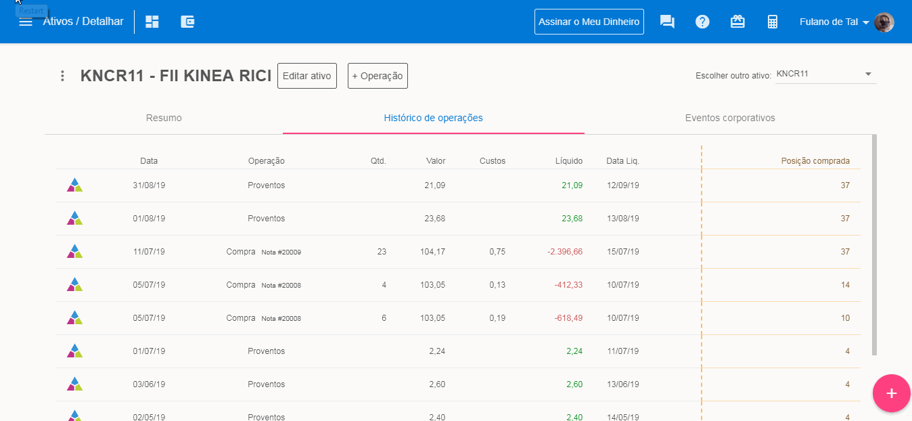The height and width of the screenshot is (421, 912).
Task: Click the gift card icon
Action: [x=737, y=22]
